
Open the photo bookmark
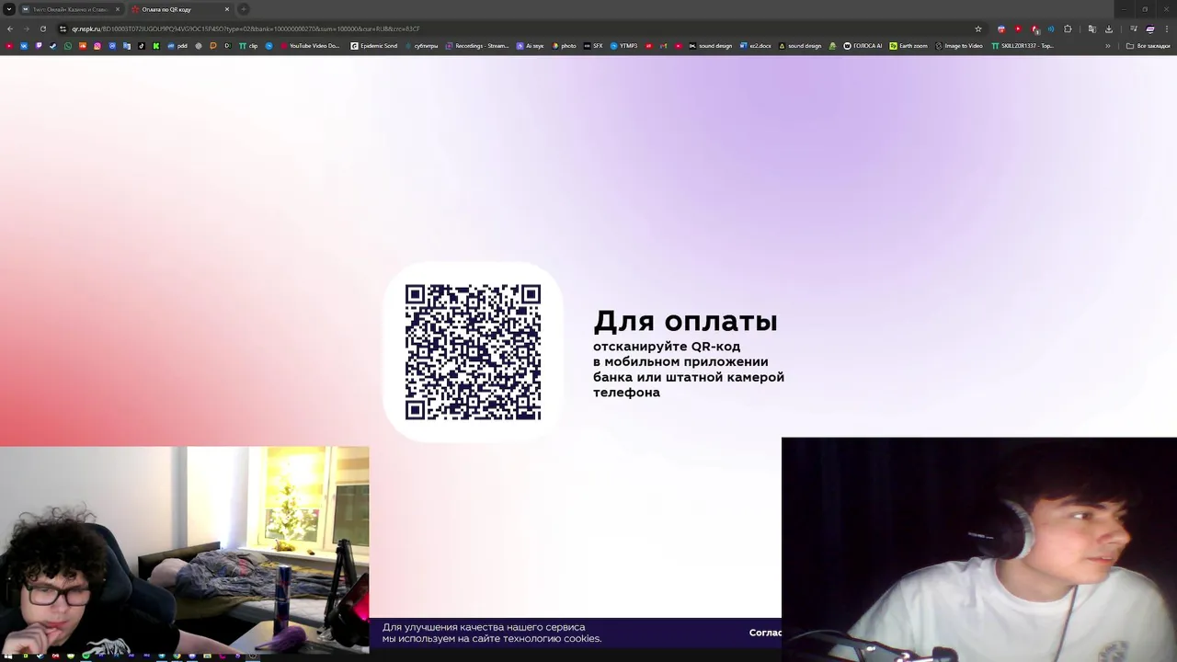click(564, 45)
